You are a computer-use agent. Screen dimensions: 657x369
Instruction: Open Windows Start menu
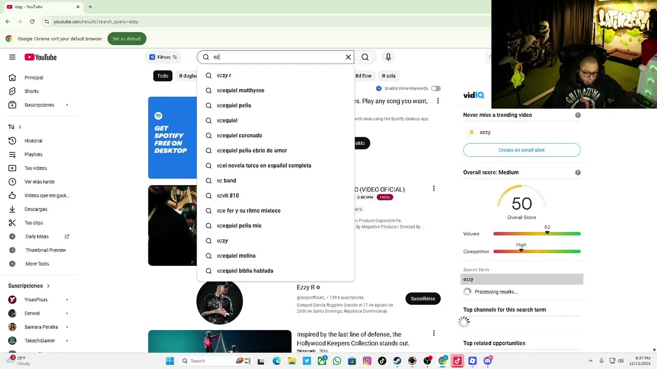pos(170,361)
